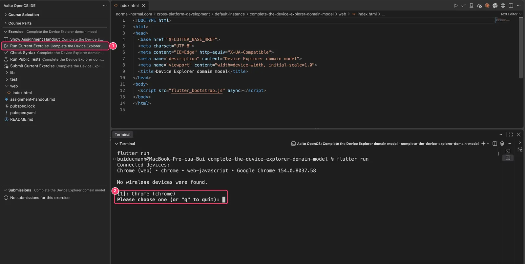Switch to the index.html editor tab
525x264 pixels.
130,6
